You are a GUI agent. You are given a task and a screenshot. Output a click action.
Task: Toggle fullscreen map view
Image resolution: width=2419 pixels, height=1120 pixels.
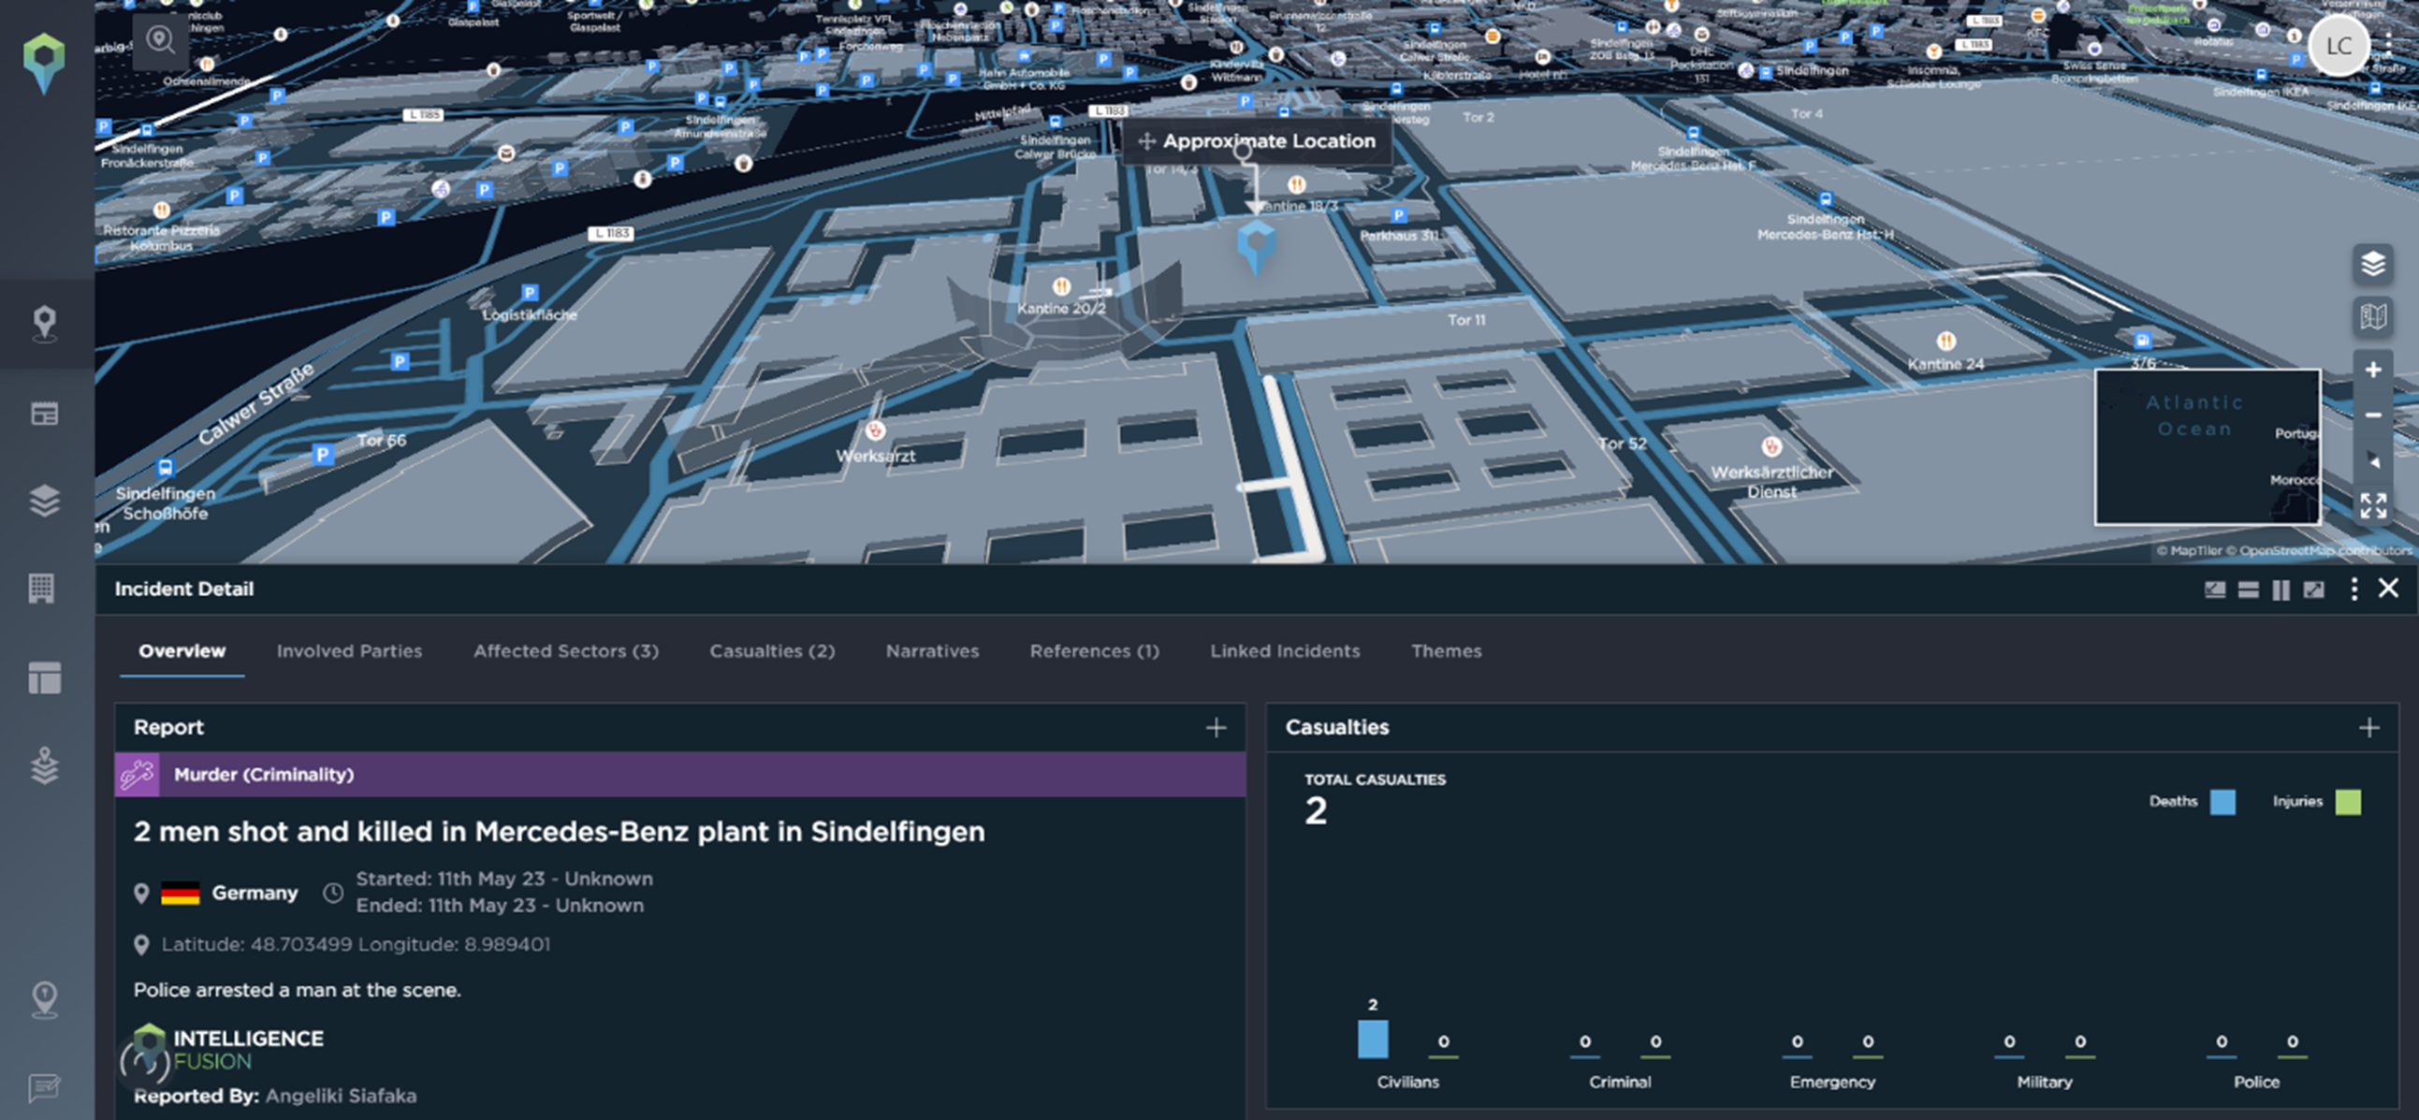point(2373,506)
